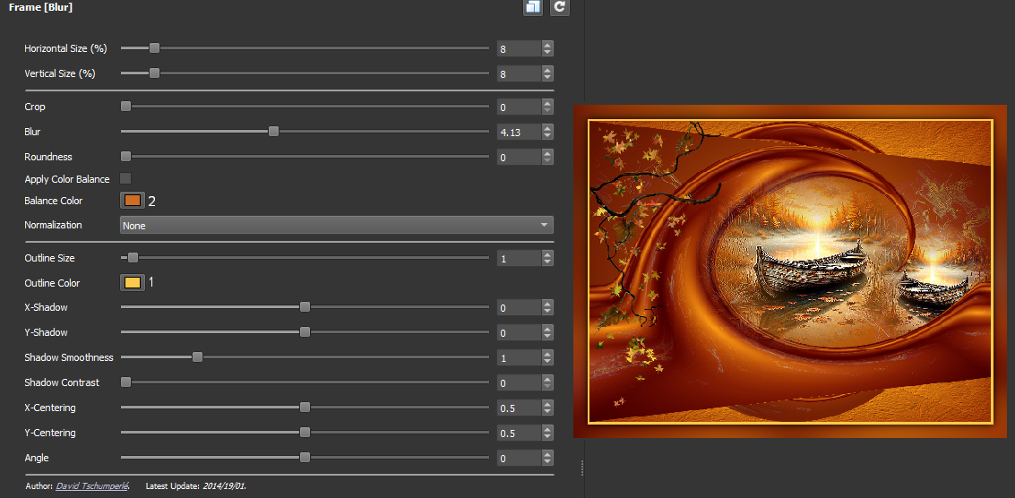Click the reset parameters refresh icon
1015x498 pixels.
[559, 7]
